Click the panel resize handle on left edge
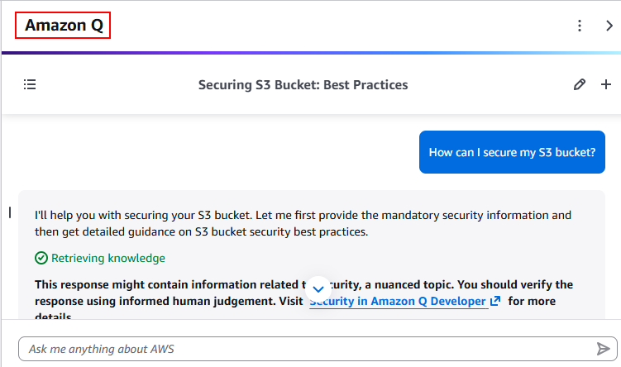Viewport: 621px width, 367px height. [9, 212]
